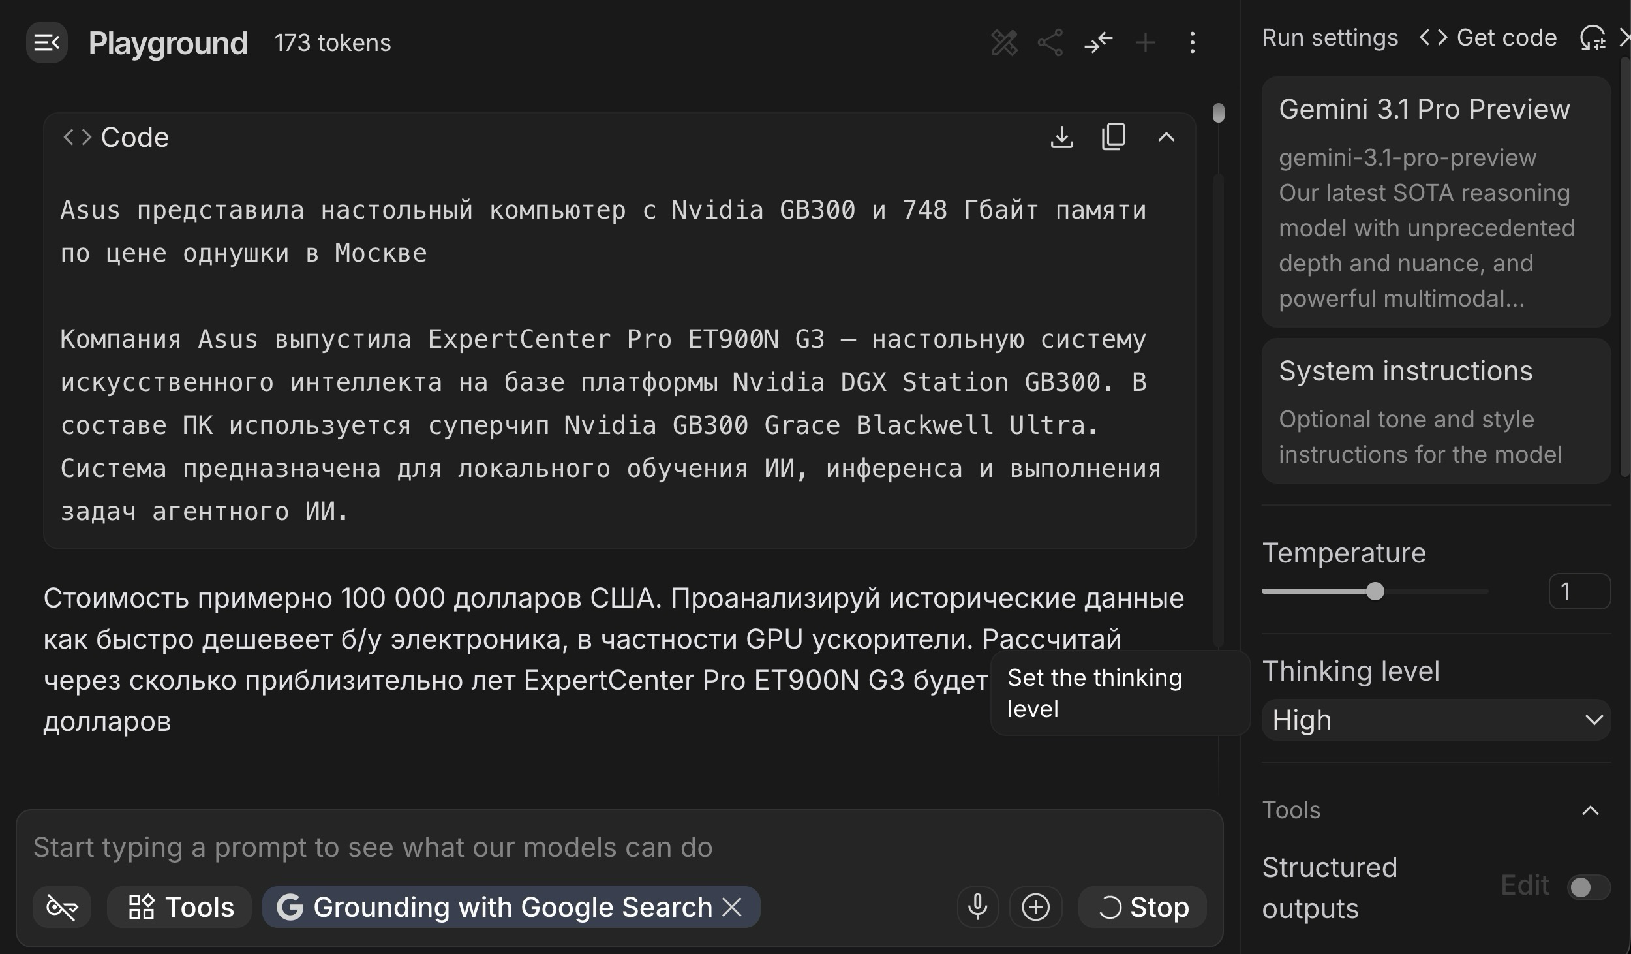Stop the running generation
1631x954 pixels.
pos(1142,907)
